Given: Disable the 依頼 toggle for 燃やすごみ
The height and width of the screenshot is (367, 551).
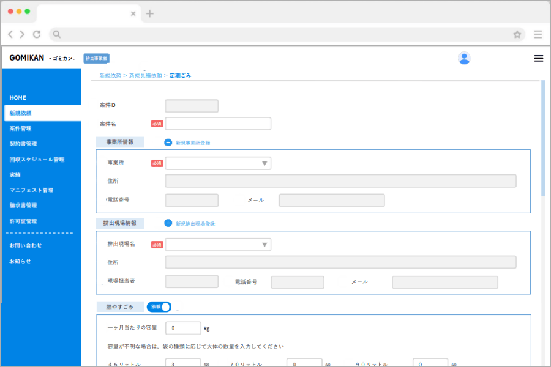Looking at the screenshot, I should tap(159, 306).
